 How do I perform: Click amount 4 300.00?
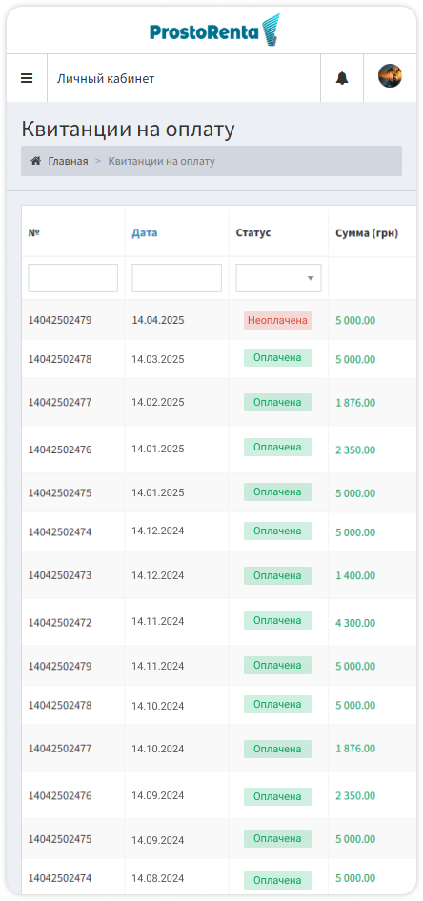355,623
